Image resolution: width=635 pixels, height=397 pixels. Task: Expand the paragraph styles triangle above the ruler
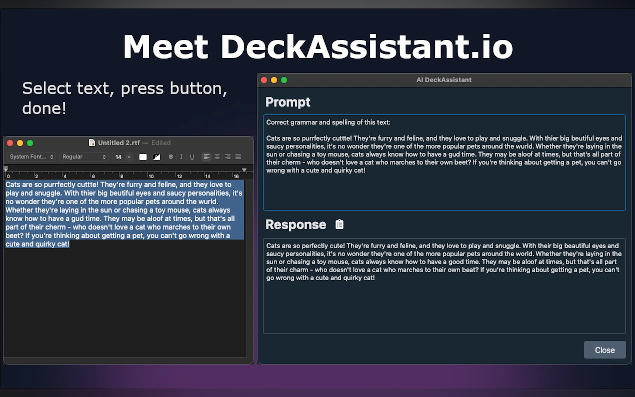point(244,169)
